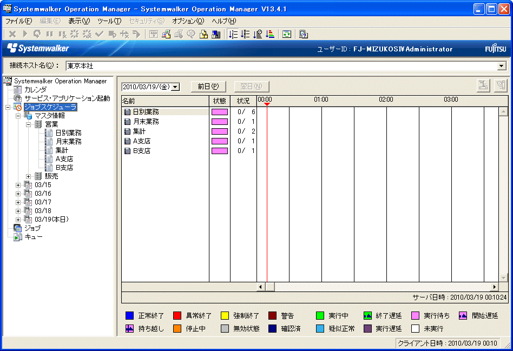The height and width of the screenshot is (351, 513).
Task: Open the 接続ホスト名 host dropdown
Action: pos(502,66)
